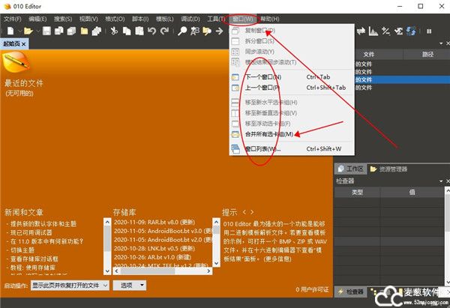This screenshot has height=308, width=450.
Task: Open link 现已可用调试器
Action: 31,232
